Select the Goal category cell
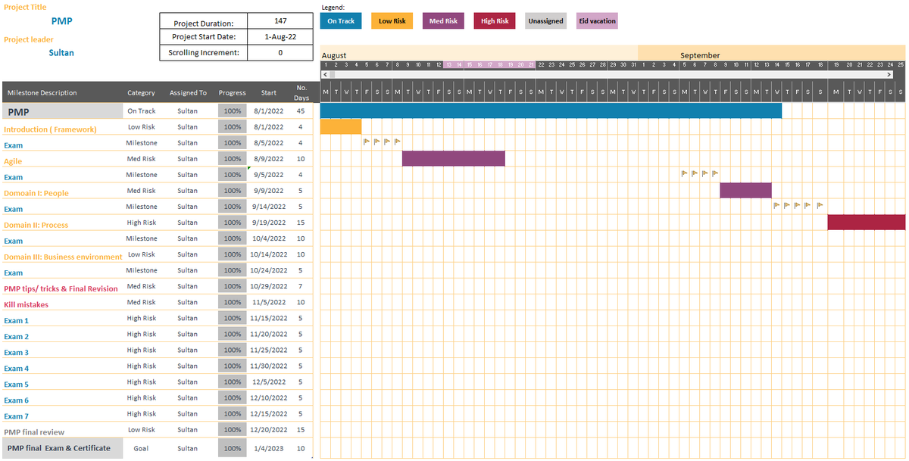909x461 pixels. click(142, 448)
